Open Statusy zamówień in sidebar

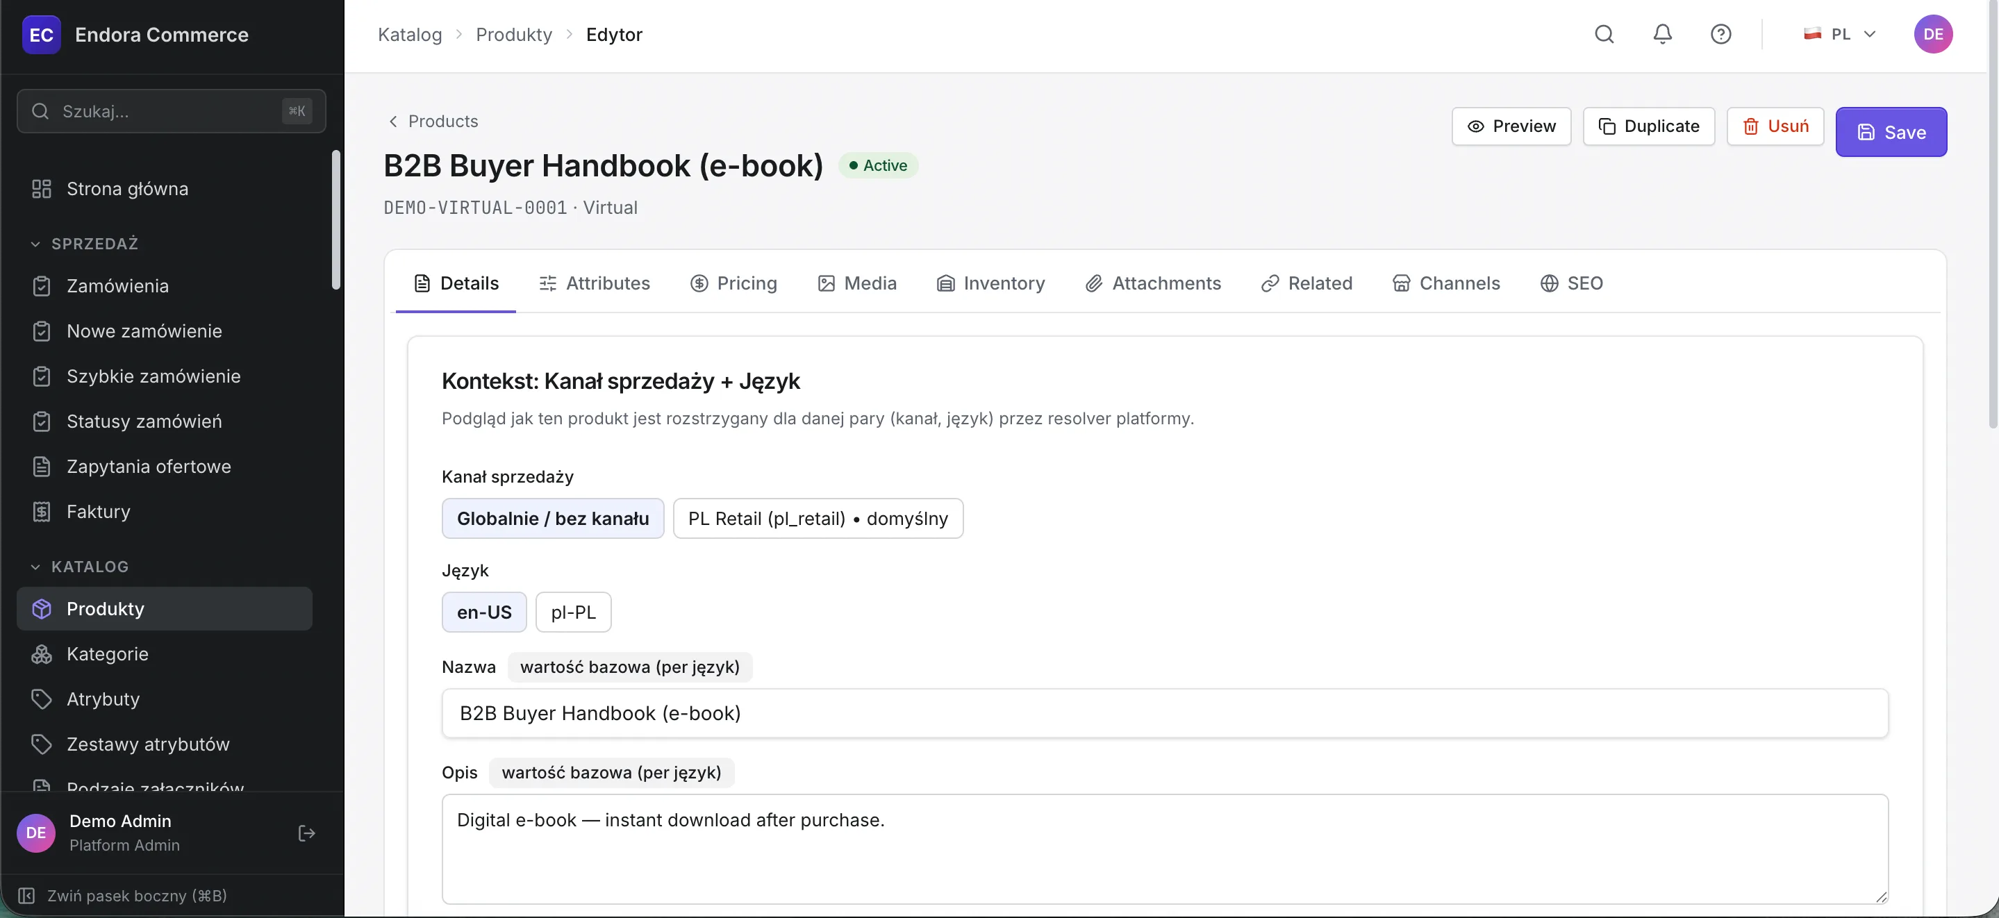pyautogui.click(x=165, y=422)
